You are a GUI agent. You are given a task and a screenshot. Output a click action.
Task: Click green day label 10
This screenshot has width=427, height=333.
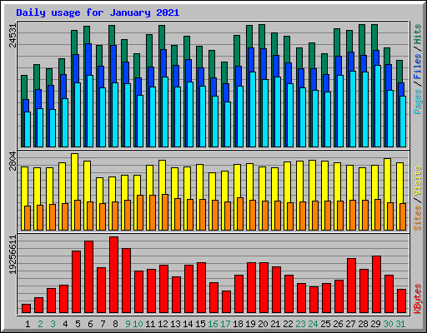(x=138, y=324)
